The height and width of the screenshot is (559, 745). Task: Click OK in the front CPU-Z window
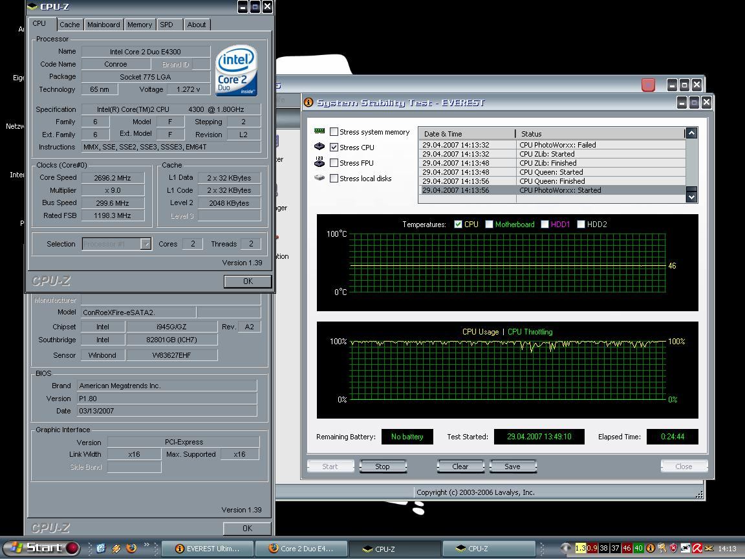click(x=248, y=281)
